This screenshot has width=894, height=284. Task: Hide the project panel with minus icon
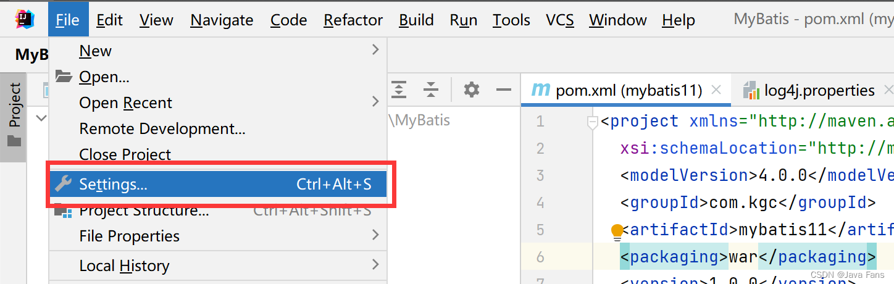(x=504, y=90)
